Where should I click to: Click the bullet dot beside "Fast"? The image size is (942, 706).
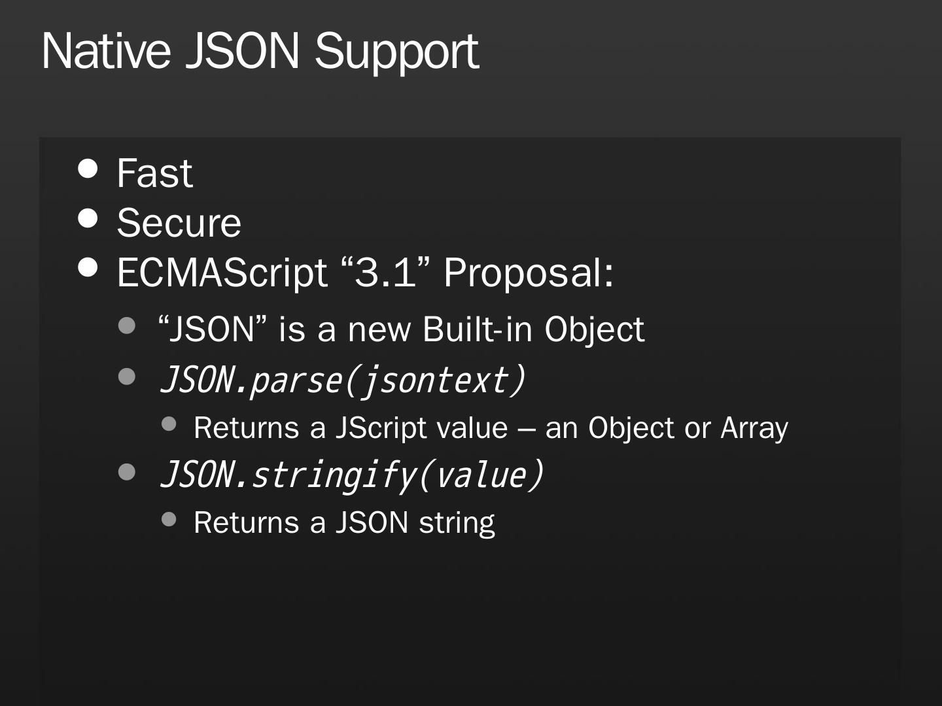point(88,169)
